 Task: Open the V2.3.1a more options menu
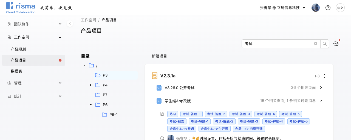pos(325,76)
